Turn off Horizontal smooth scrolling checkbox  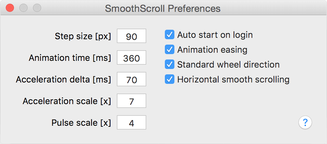tap(169, 79)
